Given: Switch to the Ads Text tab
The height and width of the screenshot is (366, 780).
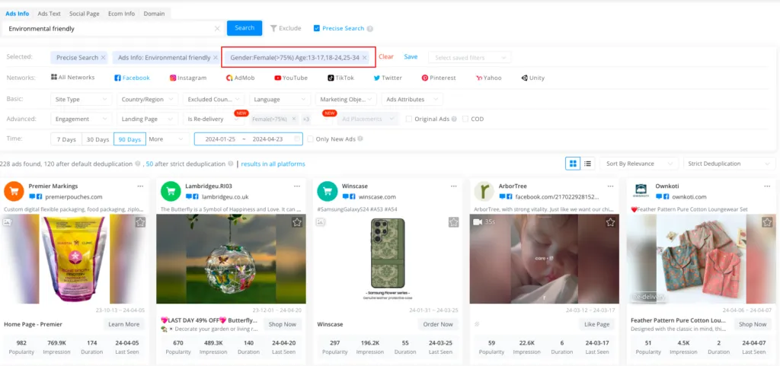Looking at the screenshot, I should 49,14.
